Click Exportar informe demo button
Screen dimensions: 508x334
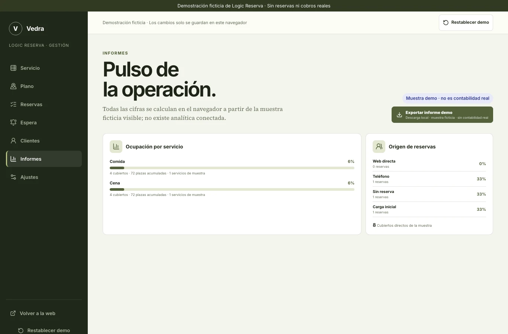442,115
